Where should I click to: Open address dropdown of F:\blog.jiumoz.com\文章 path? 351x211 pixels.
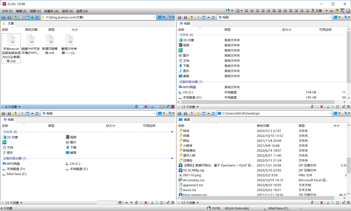(154, 17)
